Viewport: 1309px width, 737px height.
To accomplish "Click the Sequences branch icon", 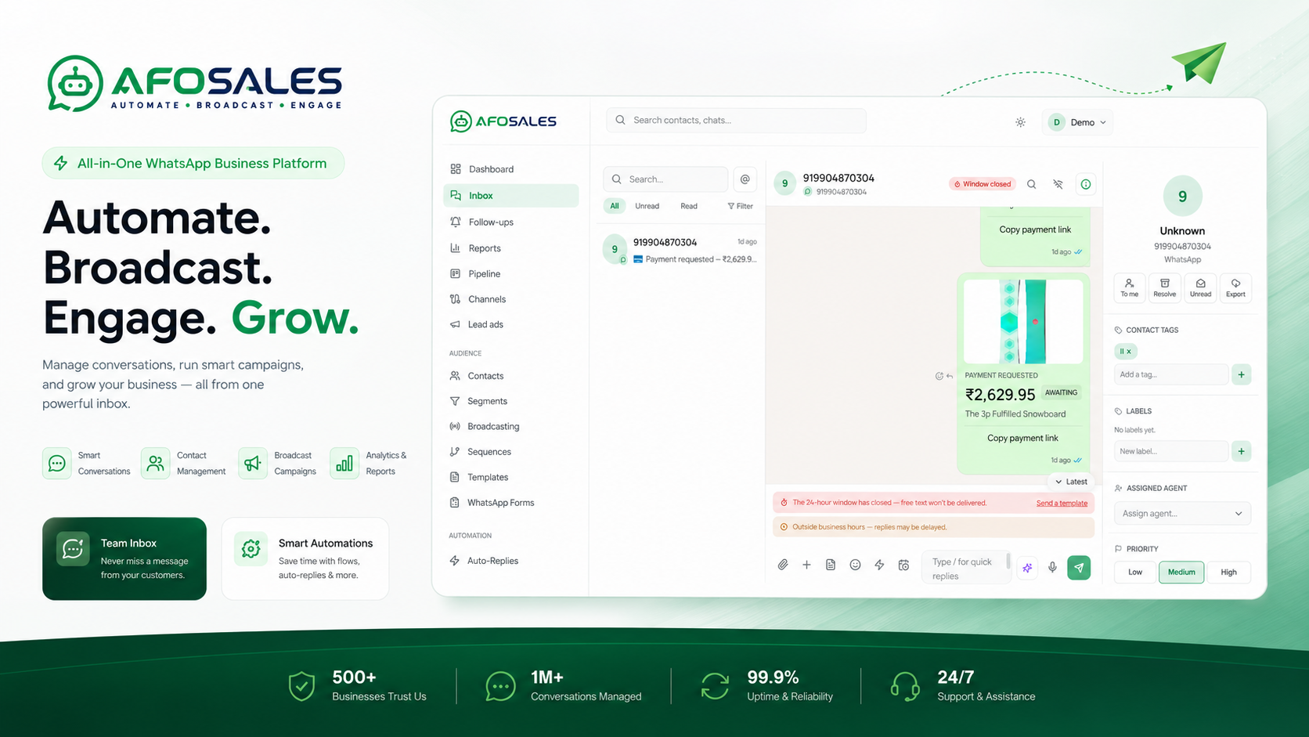I will click(x=455, y=452).
